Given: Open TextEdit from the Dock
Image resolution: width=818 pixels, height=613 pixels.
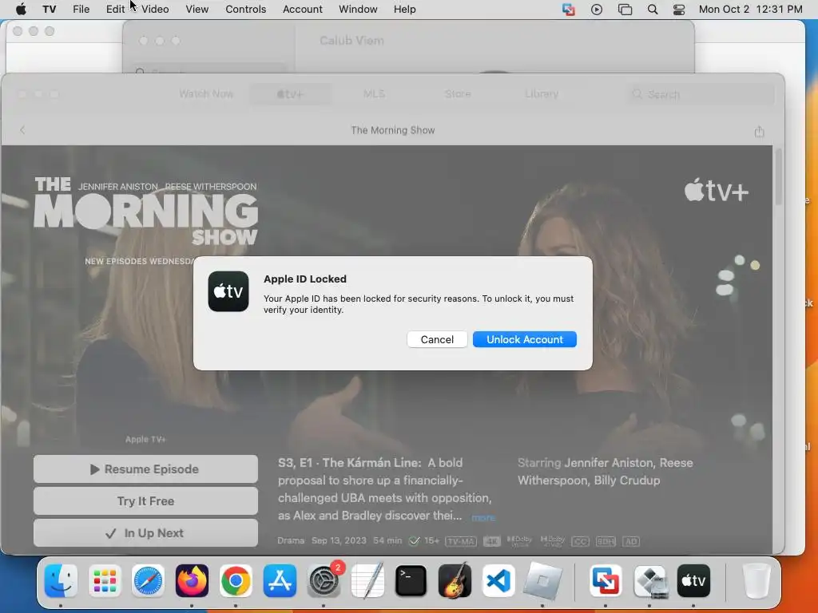Looking at the screenshot, I should tap(367, 581).
